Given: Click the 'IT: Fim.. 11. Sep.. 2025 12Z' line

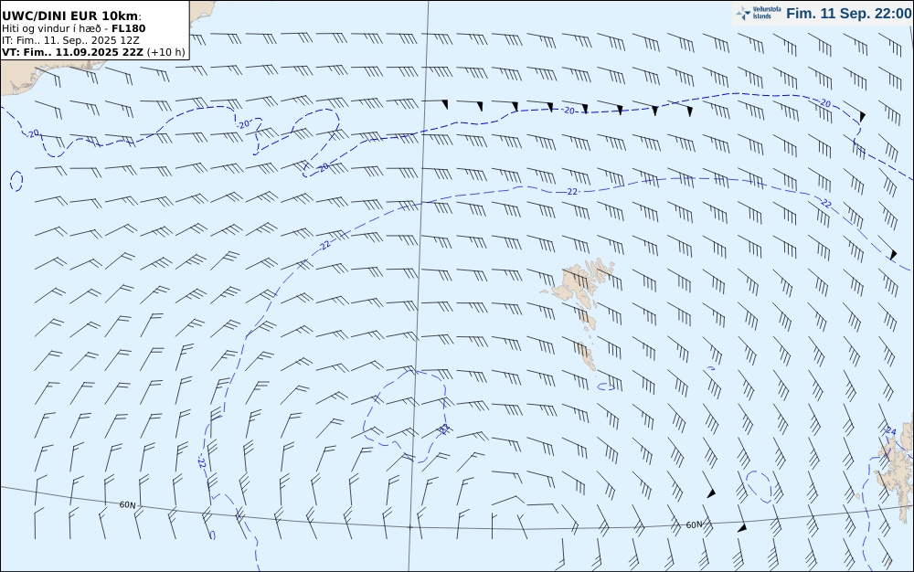Looking at the screenshot, I should 70,40.
